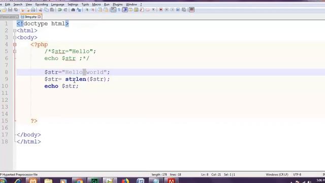
Task: Paste clipboard contents with the Paste icon
Action: [x=52, y=10]
